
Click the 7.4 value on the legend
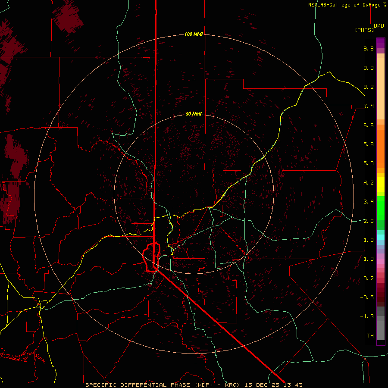(x=369, y=106)
